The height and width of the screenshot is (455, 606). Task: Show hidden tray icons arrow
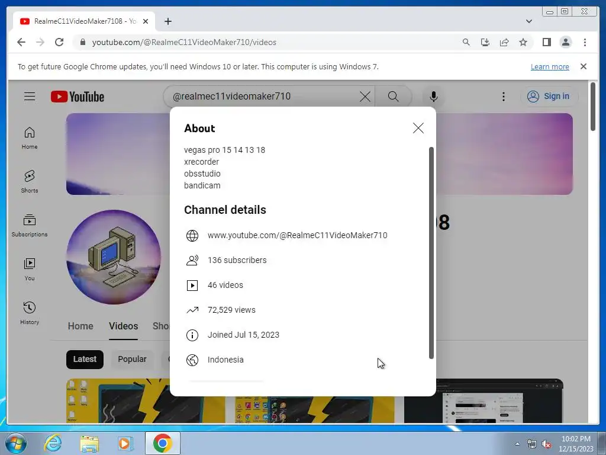(517, 444)
